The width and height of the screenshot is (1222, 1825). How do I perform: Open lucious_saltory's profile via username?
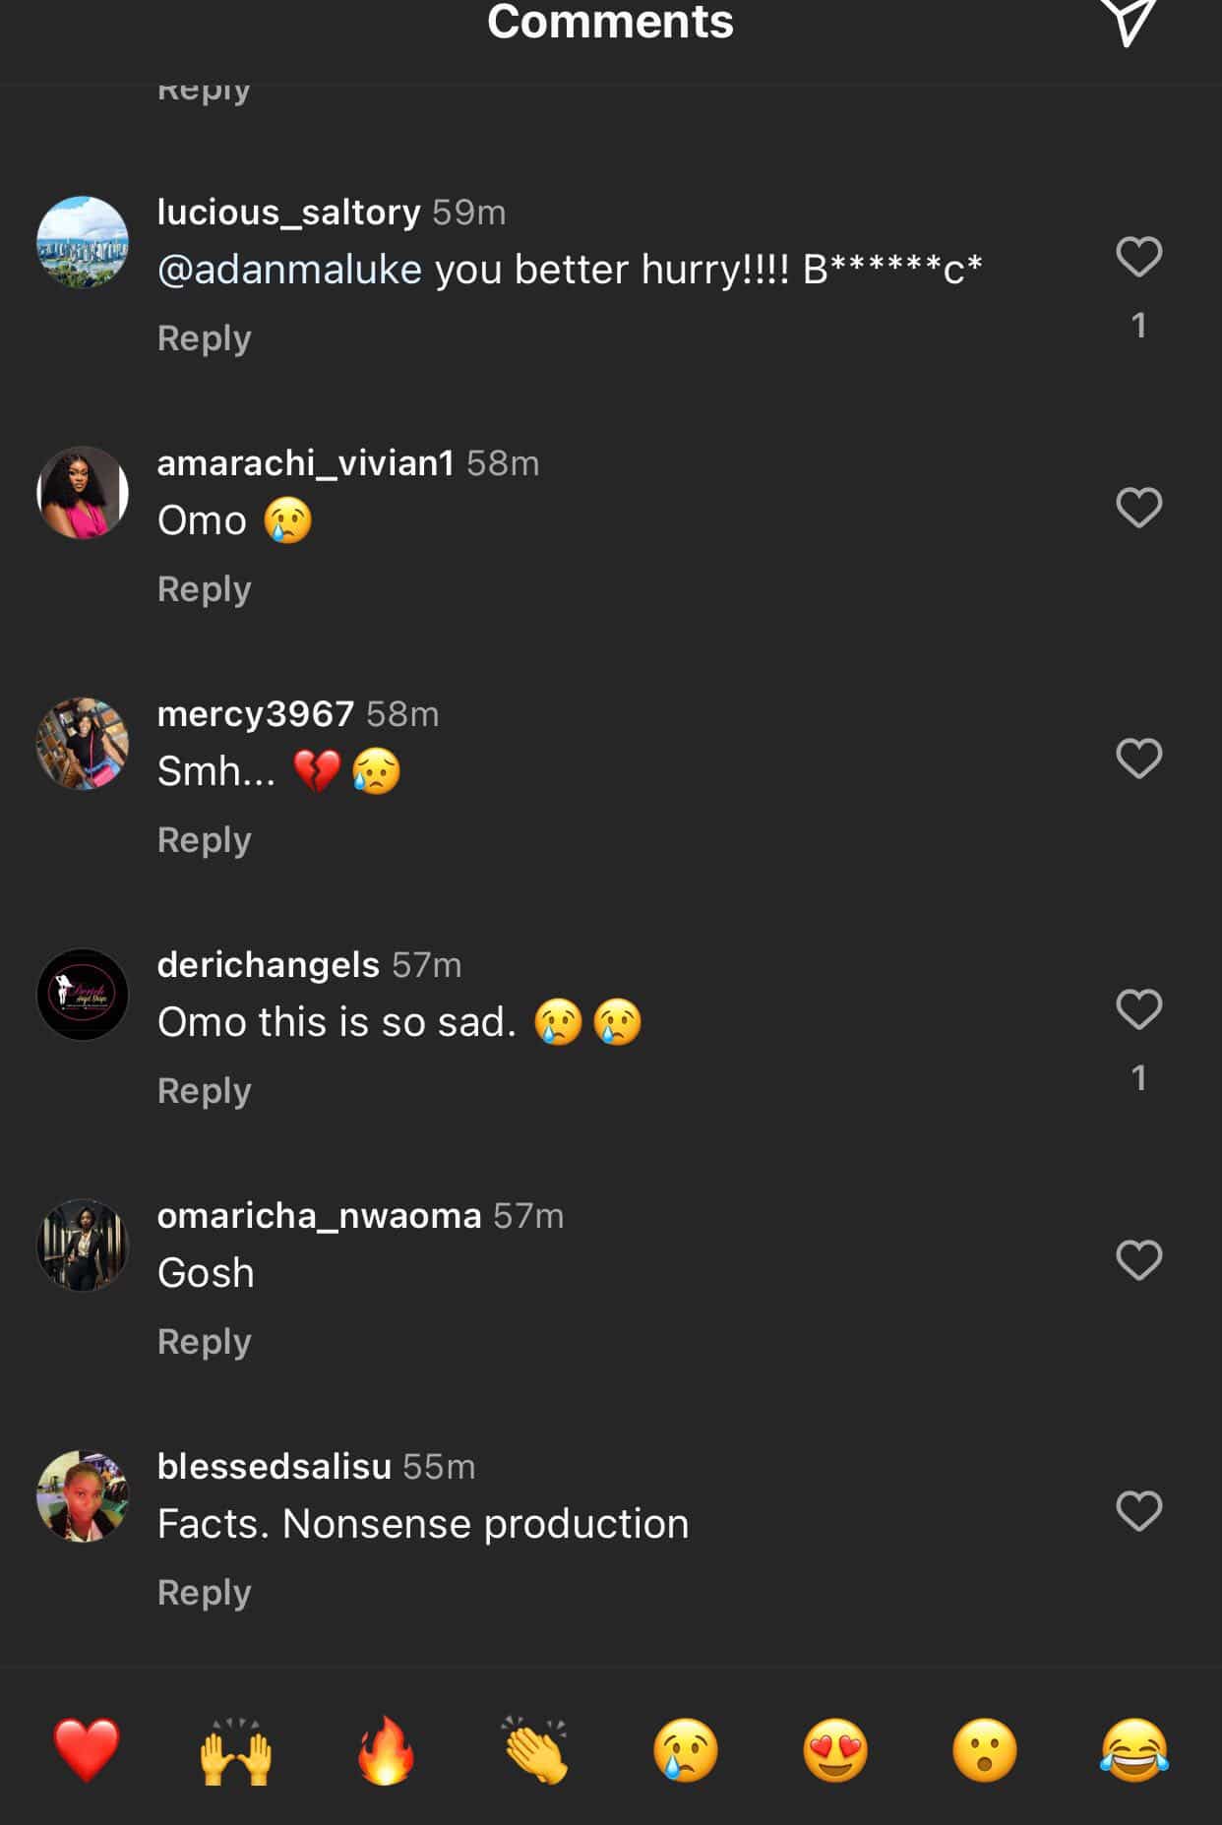click(x=288, y=213)
